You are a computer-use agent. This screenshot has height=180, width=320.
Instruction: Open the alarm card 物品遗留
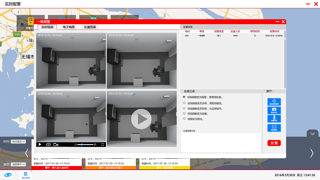165,164
